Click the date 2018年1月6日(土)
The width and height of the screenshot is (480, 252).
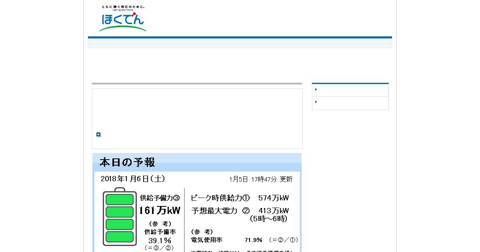coord(133,179)
